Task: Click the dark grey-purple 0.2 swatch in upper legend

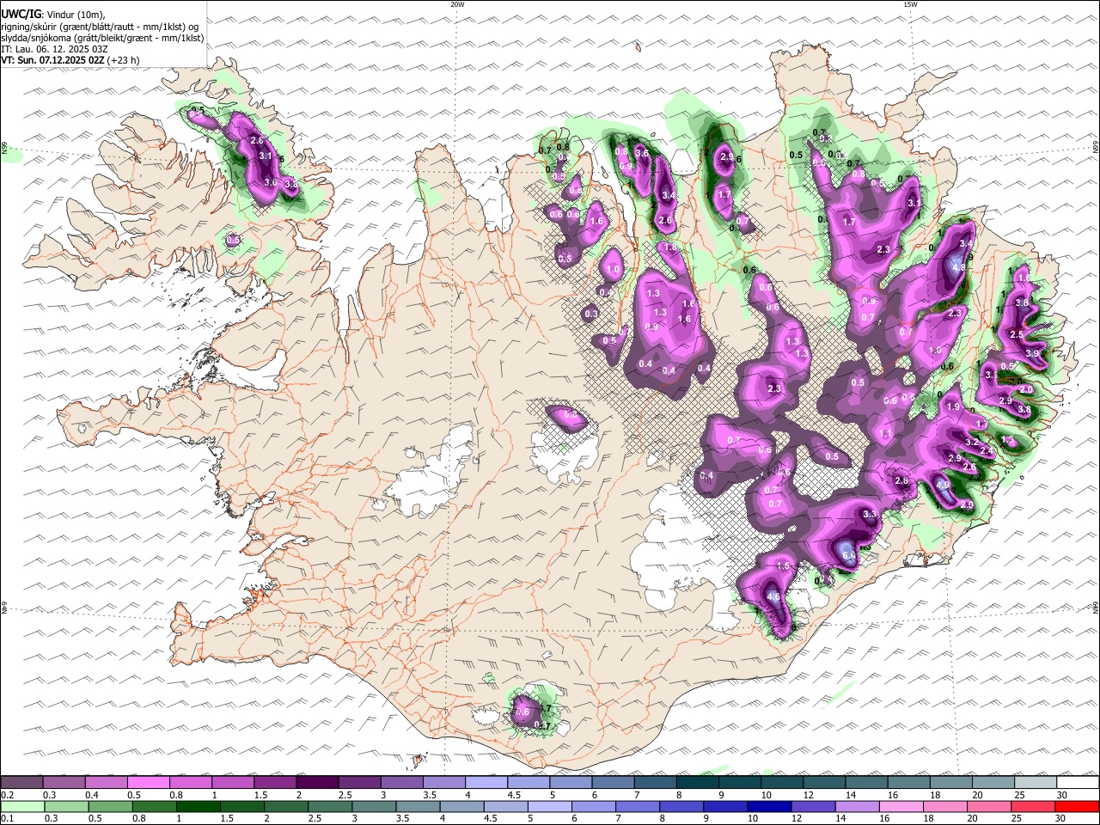Action: (x=21, y=782)
